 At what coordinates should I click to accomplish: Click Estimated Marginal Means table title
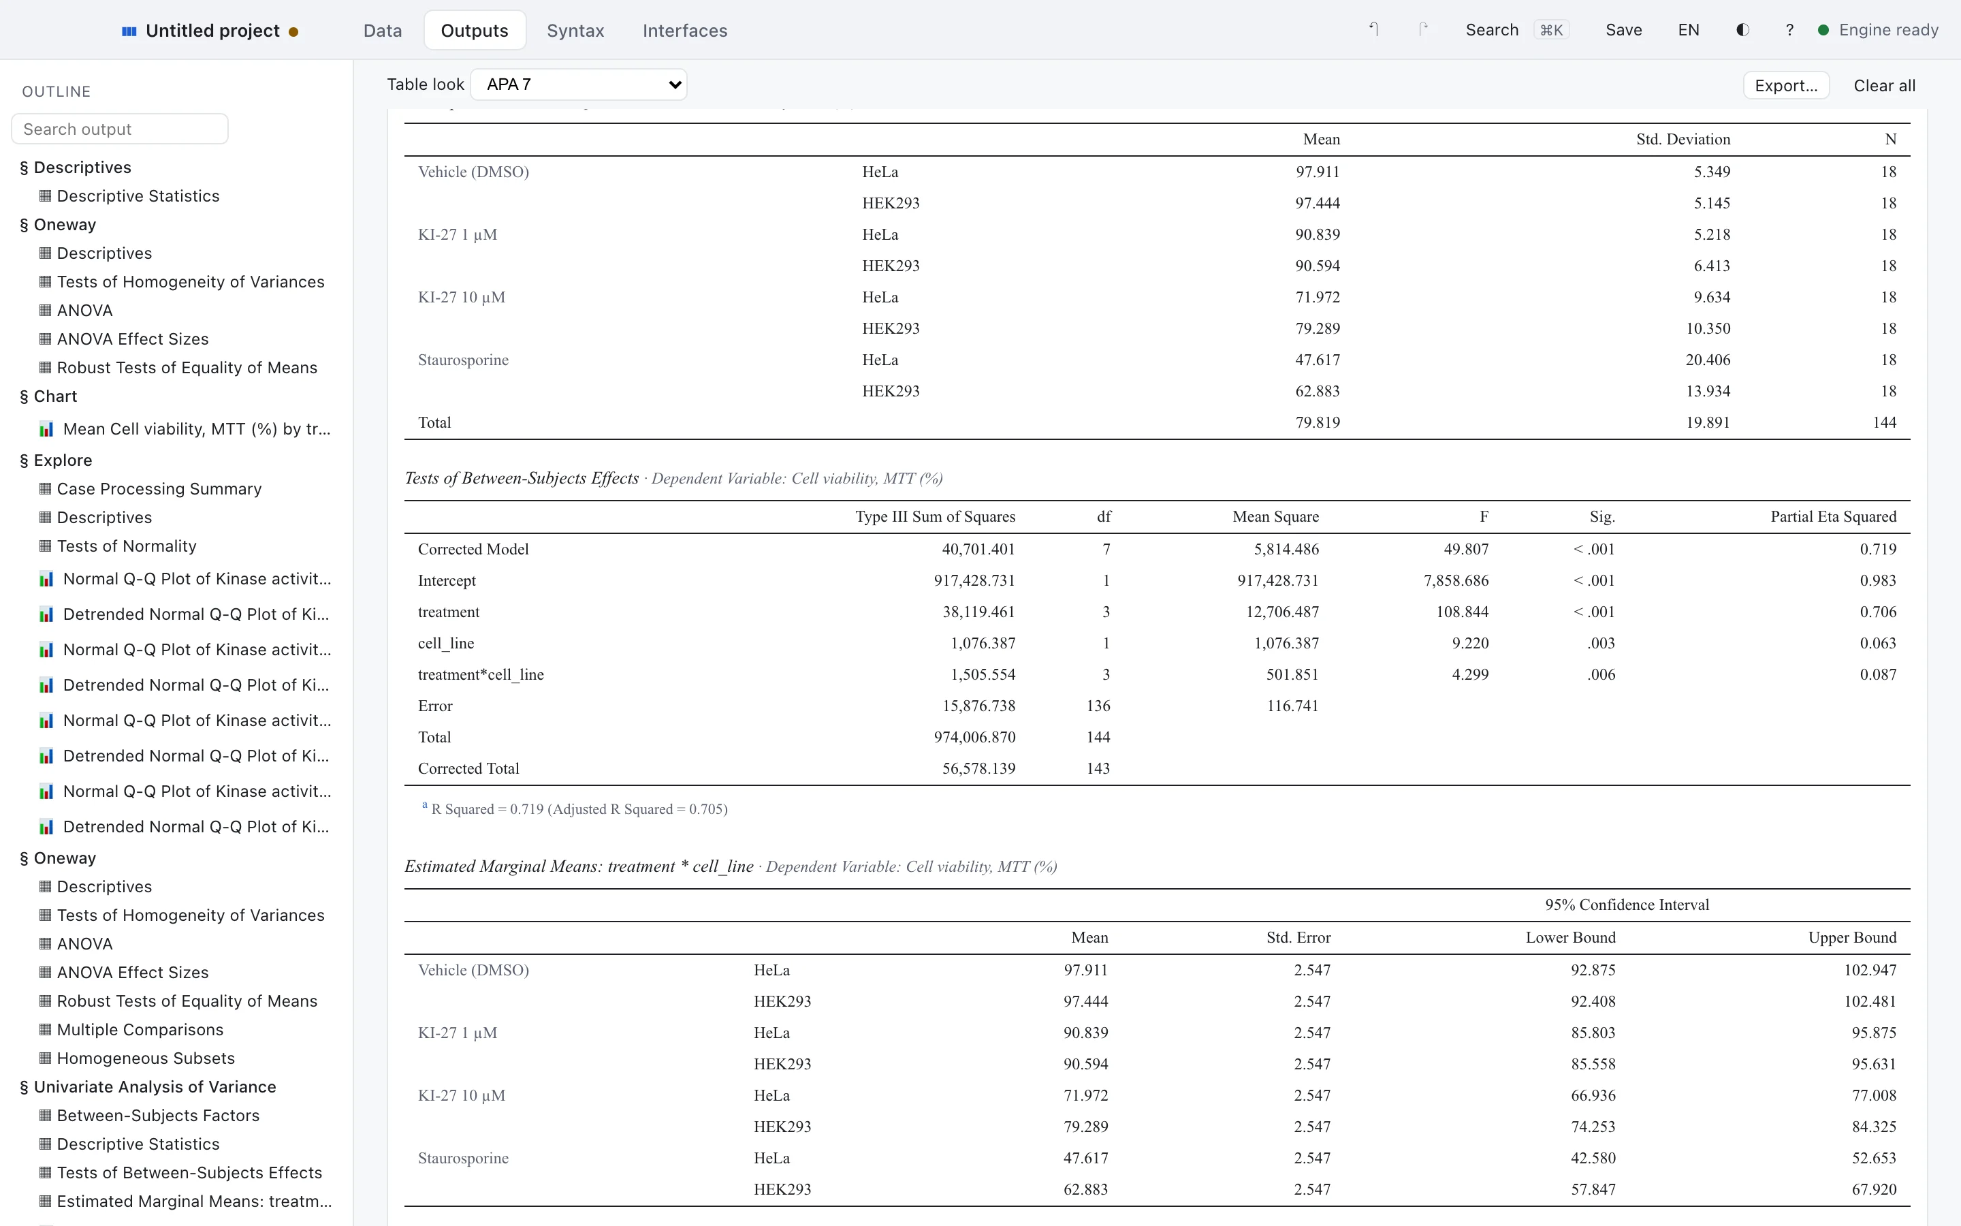click(x=579, y=867)
